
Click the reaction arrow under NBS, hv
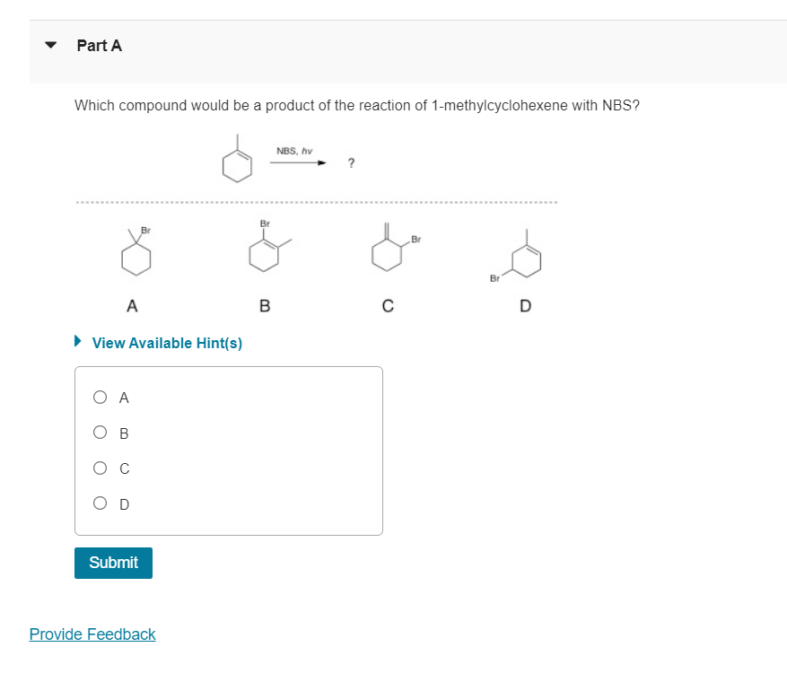(297, 163)
